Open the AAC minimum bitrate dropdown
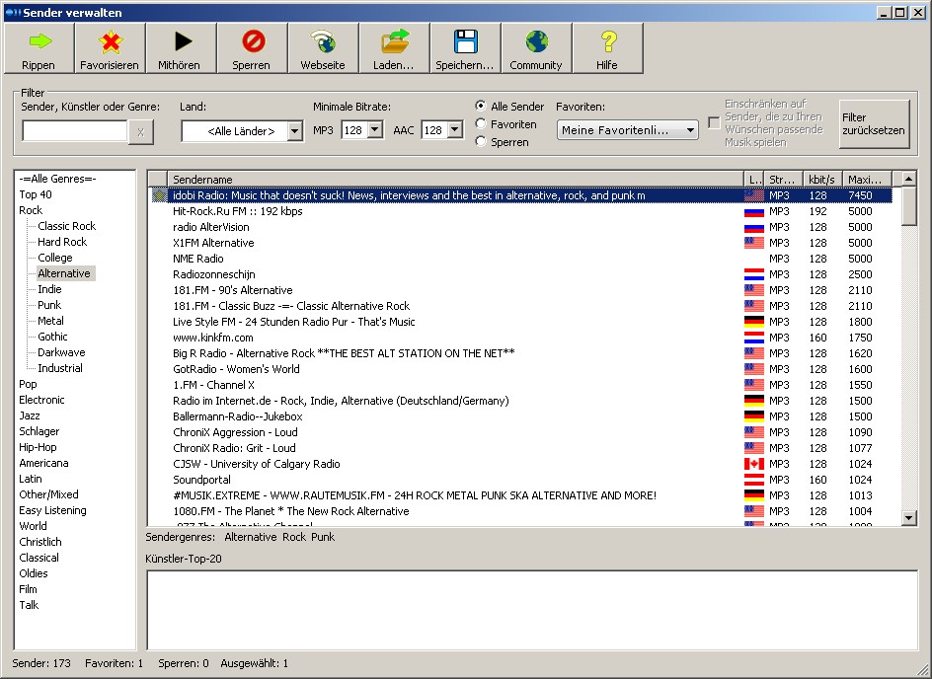932x679 pixels. coord(455,129)
